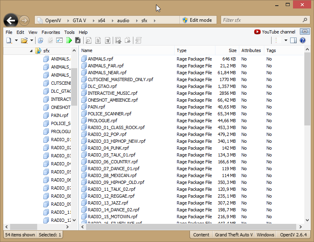Open the view mode dropdown arrow
Screen dimensions: 314x242
pos(286,40)
